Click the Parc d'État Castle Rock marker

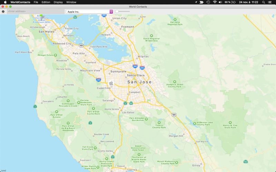(x=93, y=109)
